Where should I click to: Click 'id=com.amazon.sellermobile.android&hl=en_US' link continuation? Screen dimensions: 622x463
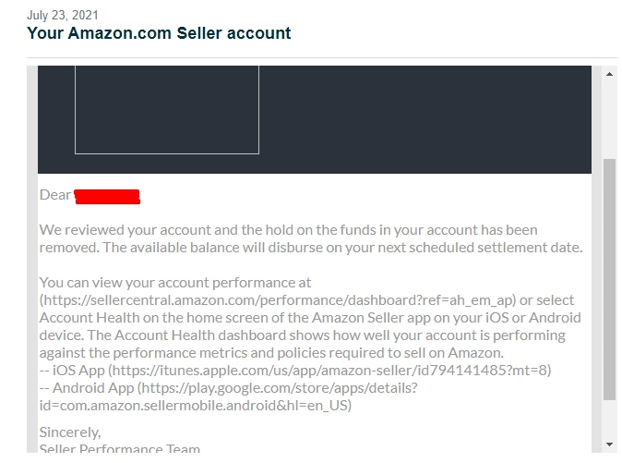tap(195, 406)
